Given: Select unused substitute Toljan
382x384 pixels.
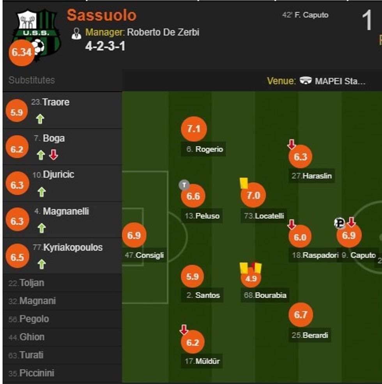Looking at the screenshot, I should click(x=32, y=283).
